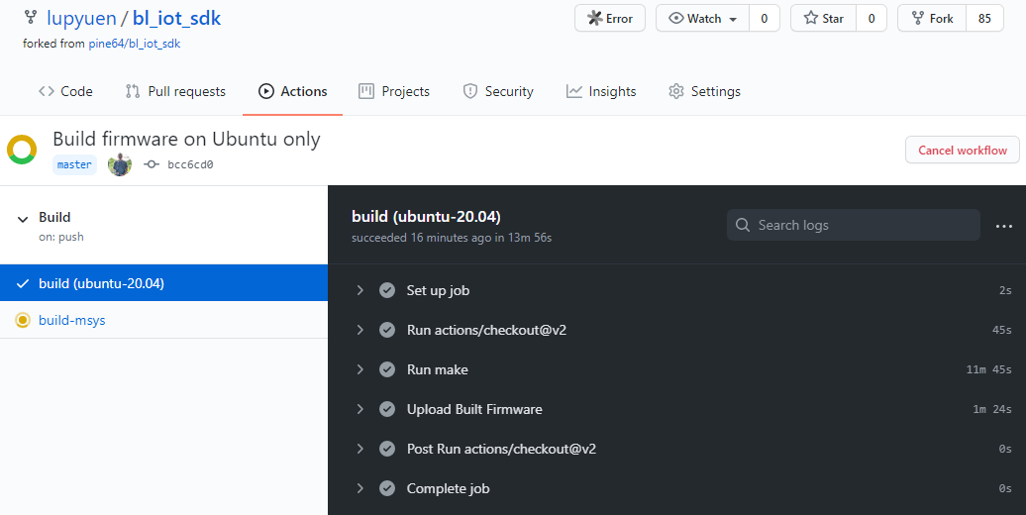The height and width of the screenshot is (515, 1026).
Task: Click the Cancel workflow button
Action: pyautogui.click(x=962, y=150)
